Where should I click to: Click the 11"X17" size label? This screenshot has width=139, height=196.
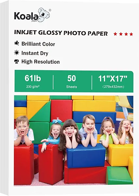(x=113, y=79)
